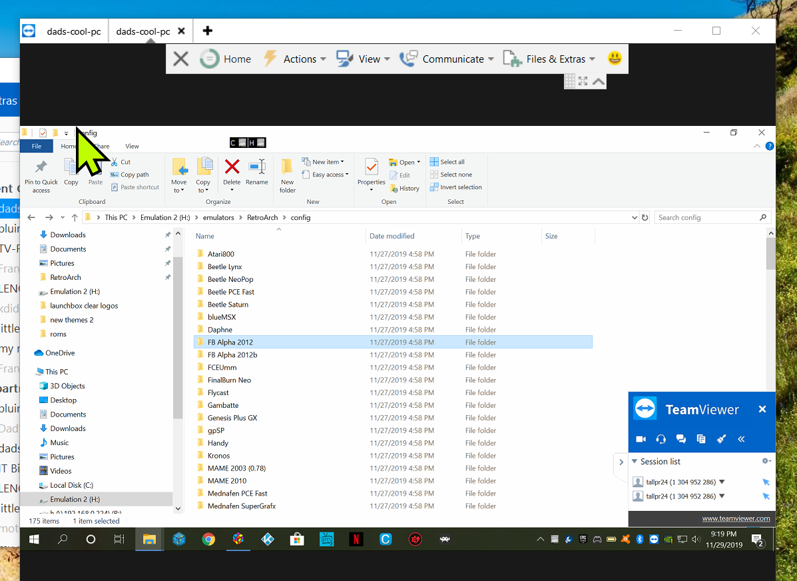The height and width of the screenshot is (581, 797).
Task: Open the Communicate dropdown menu
Action: 447,59
